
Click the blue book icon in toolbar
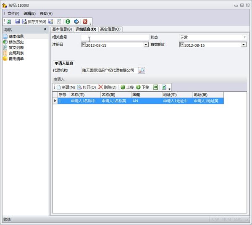(76, 21)
